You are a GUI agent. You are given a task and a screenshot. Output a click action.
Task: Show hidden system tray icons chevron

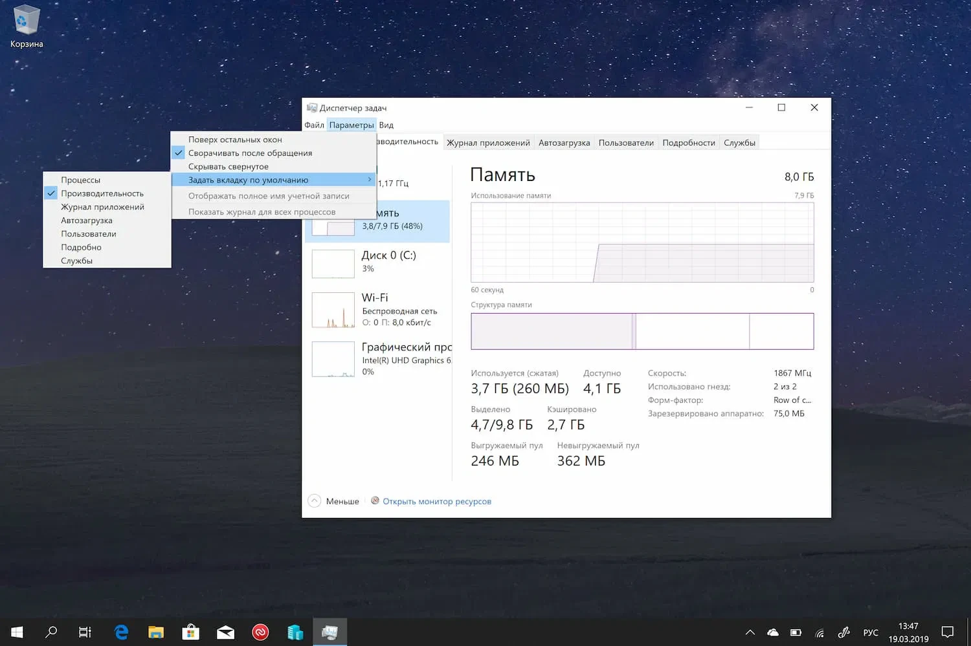[x=750, y=632]
